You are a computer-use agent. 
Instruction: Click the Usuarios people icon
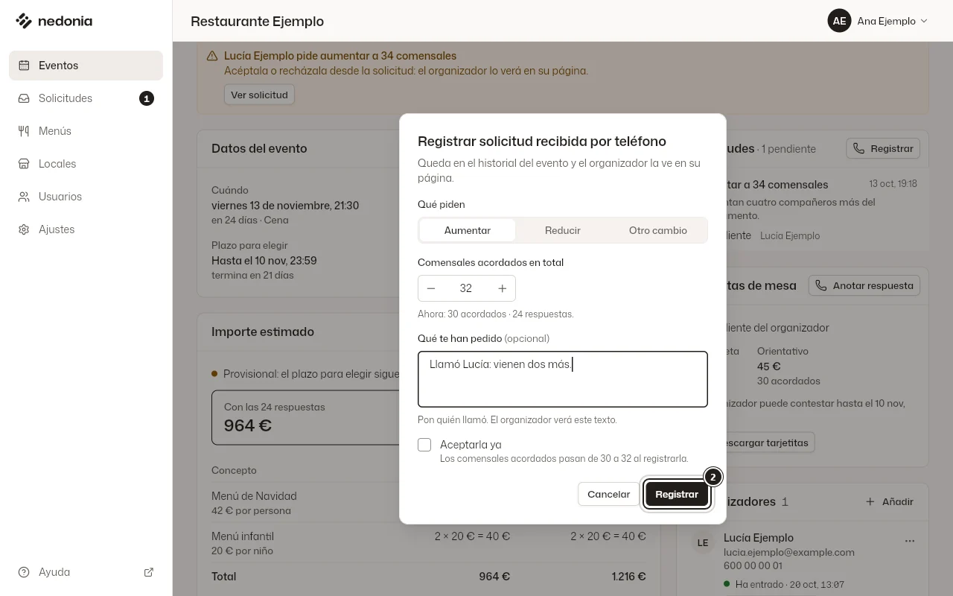[24, 197]
